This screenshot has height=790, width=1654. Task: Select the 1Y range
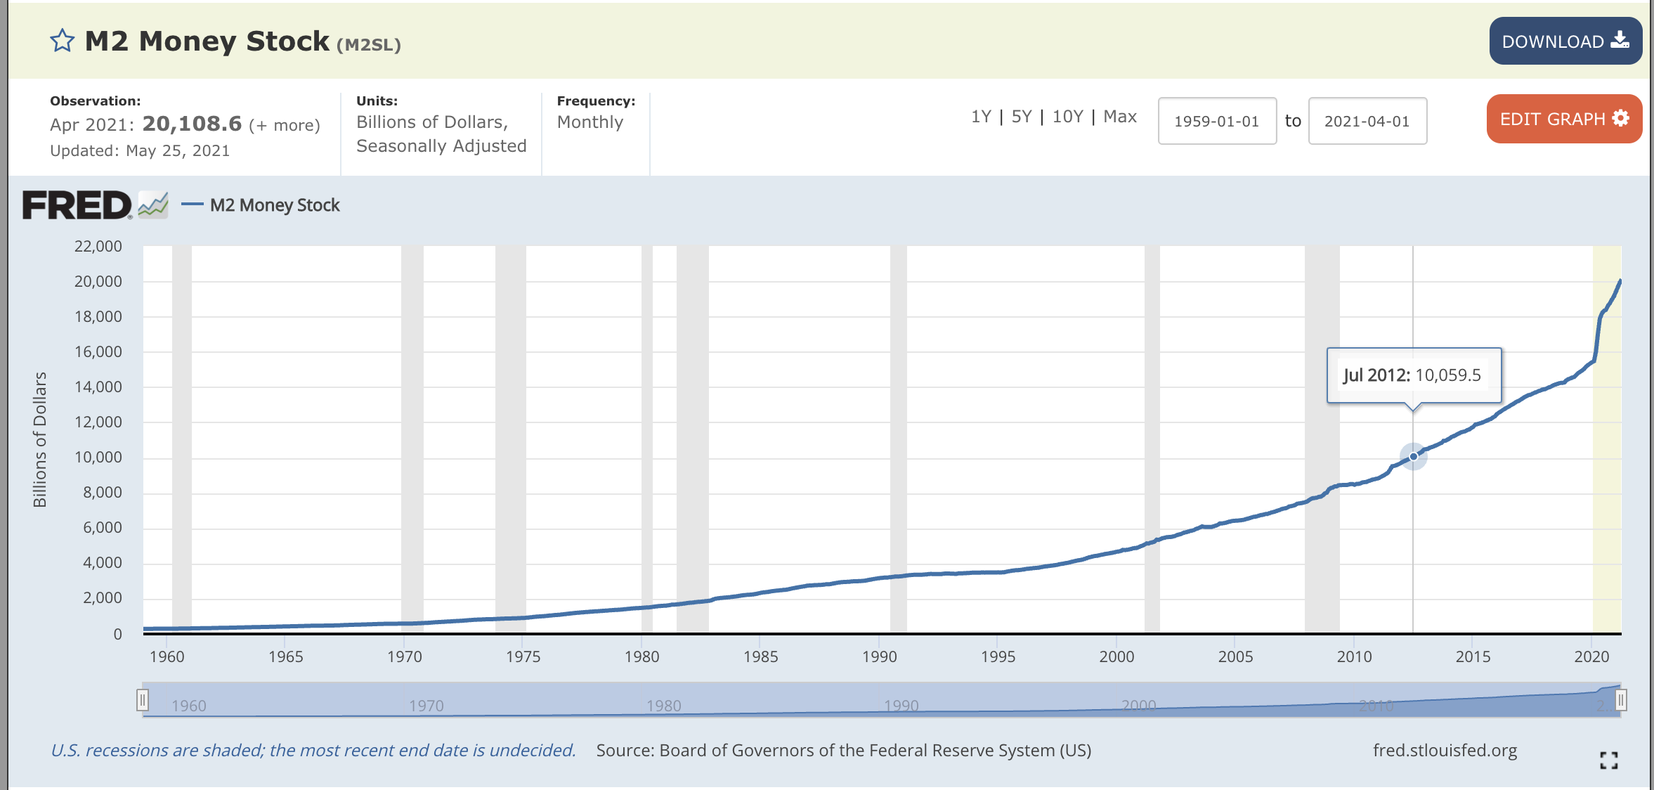point(980,117)
